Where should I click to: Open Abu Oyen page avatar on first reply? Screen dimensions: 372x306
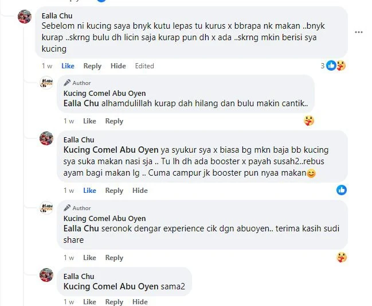46,83
